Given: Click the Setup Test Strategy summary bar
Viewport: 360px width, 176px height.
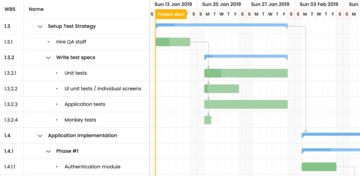Looking at the screenshot, I should click(222, 25).
